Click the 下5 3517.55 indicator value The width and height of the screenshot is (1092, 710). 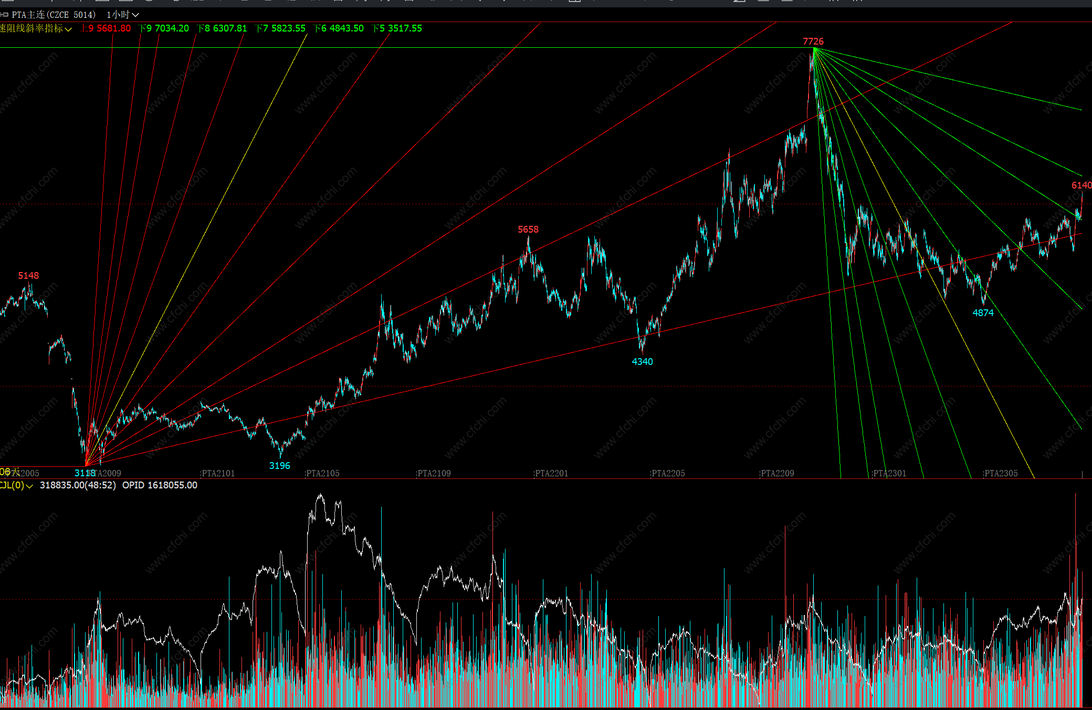(397, 28)
